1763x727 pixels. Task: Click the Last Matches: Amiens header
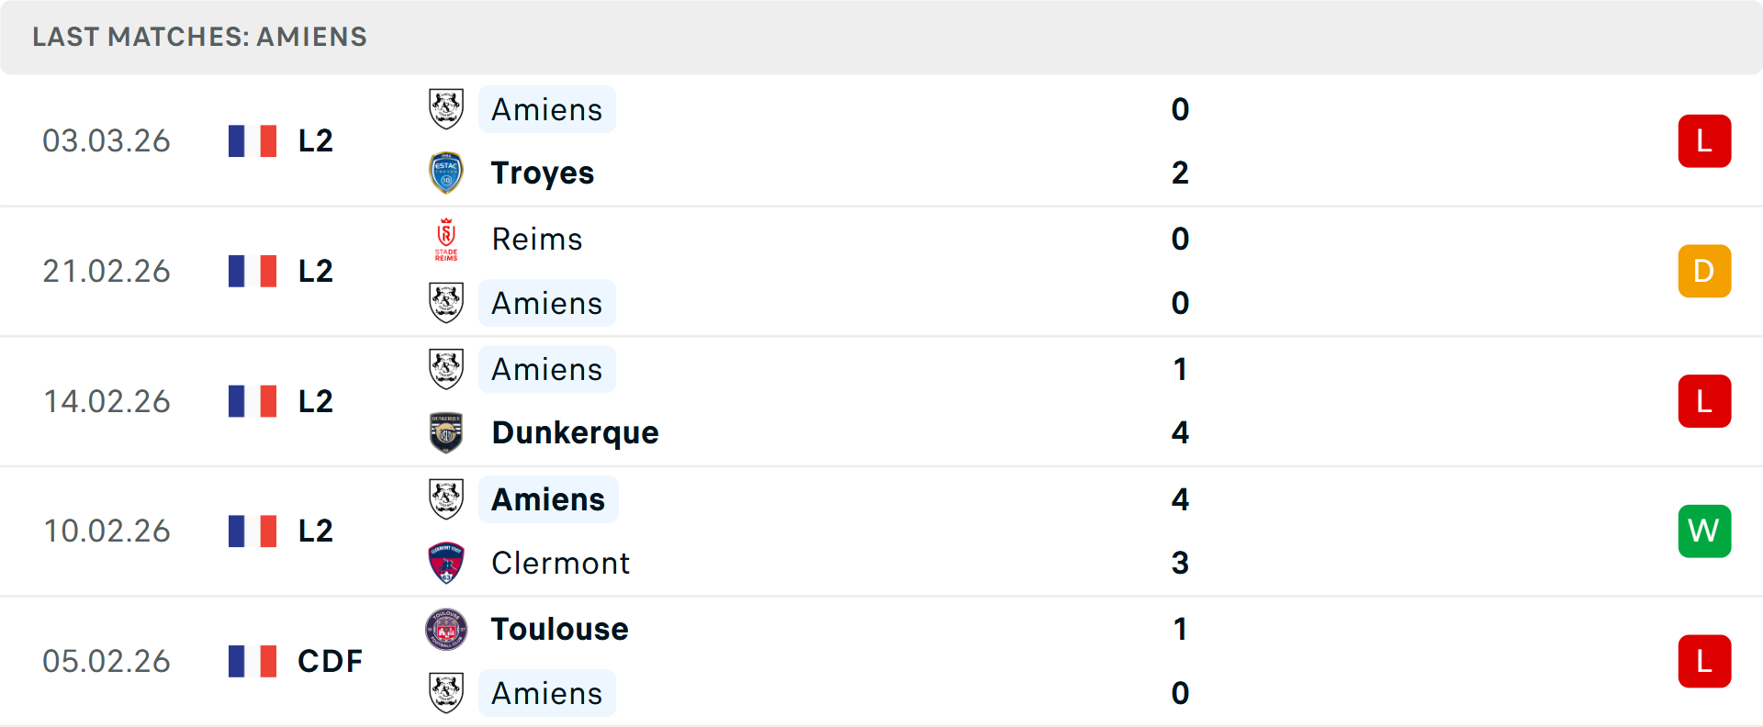coord(199,37)
